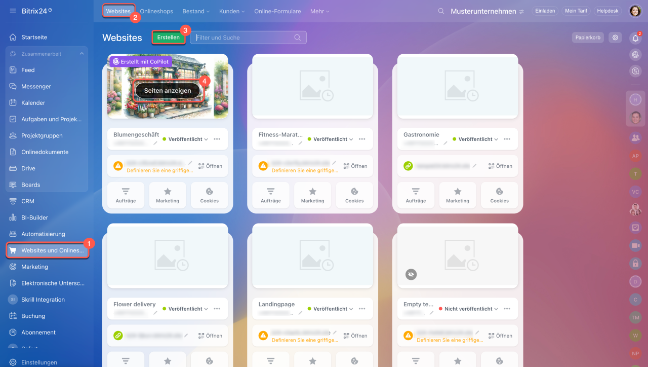Viewport: 648px width, 367px height.
Task: Open more options for Blumengeschäft site
Action: tap(217, 139)
